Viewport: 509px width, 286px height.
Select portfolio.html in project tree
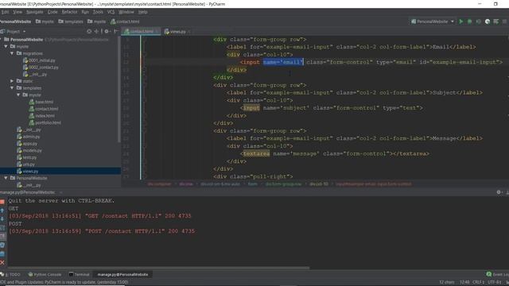point(45,122)
